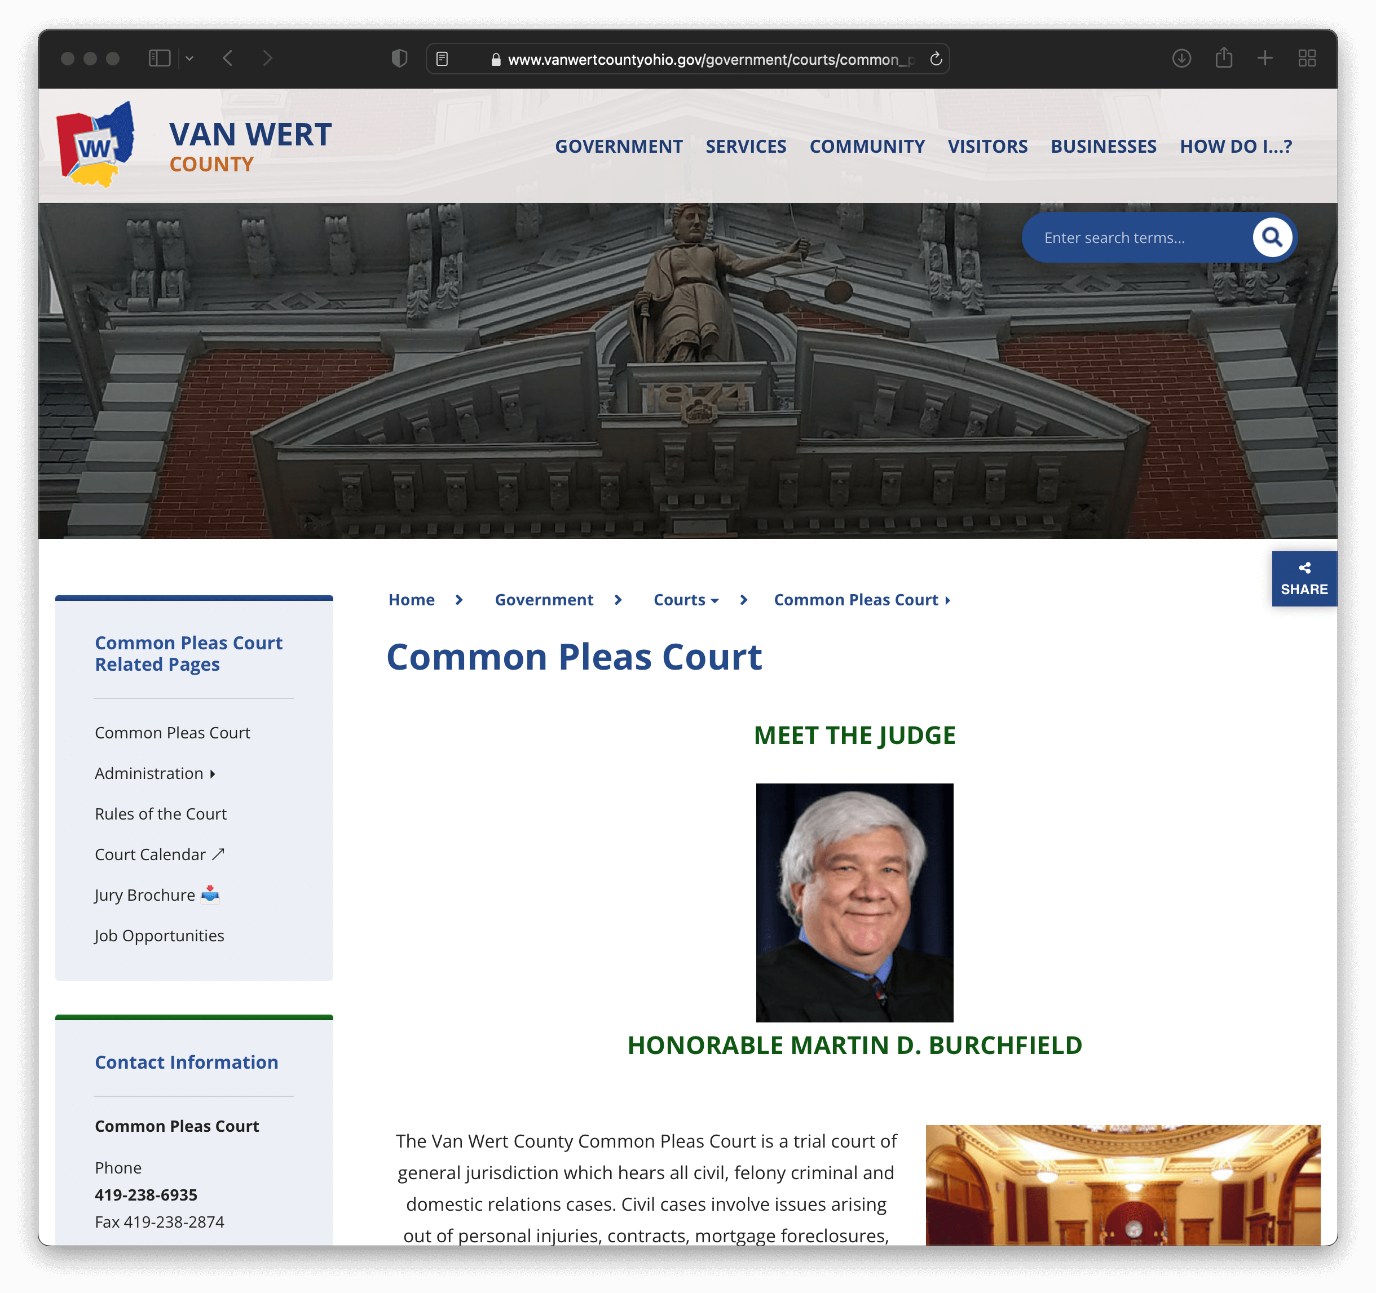The height and width of the screenshot is (1293, 1376).
Task: Click the judge's portrait photo
Action: 854,902
